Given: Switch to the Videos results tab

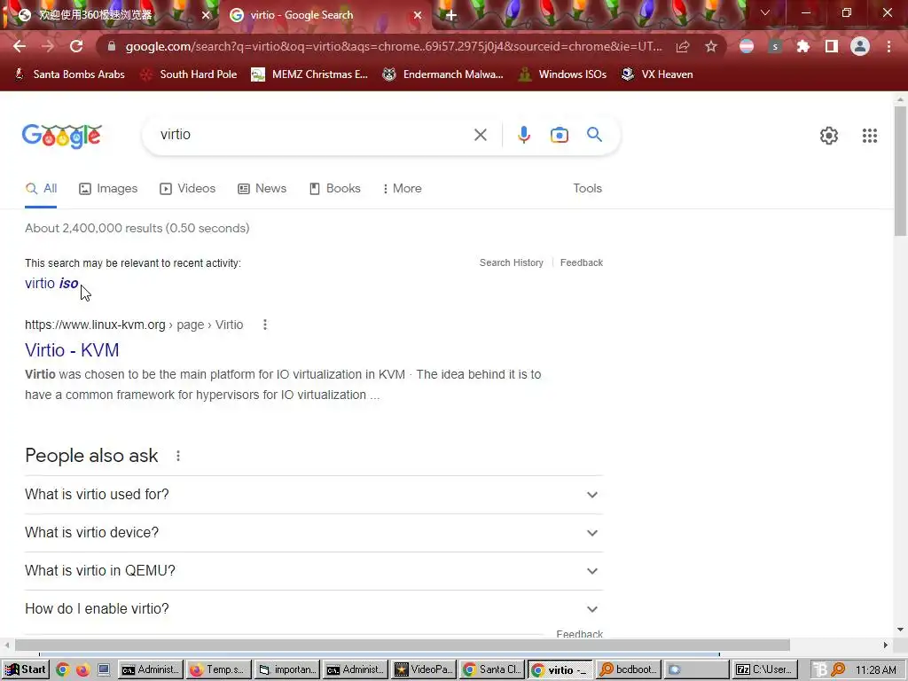Looking at the screenshot, I should [x=188, y=189].
